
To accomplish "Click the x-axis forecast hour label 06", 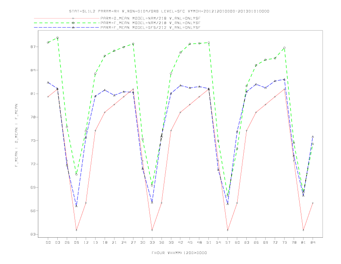I will [x=67, y=242].
